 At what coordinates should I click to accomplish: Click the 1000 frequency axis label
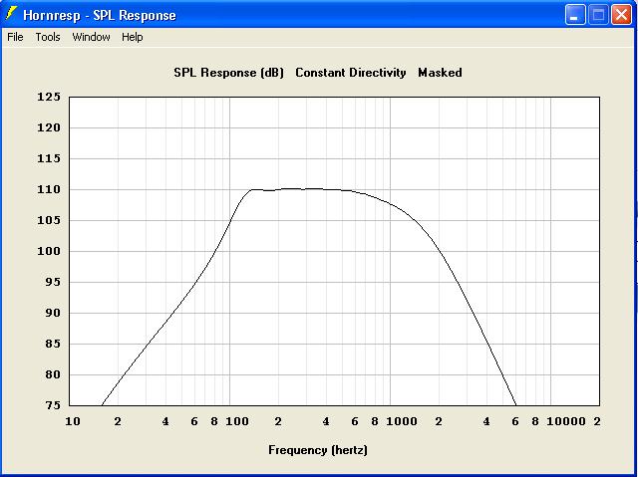click(x=402, y=421)
